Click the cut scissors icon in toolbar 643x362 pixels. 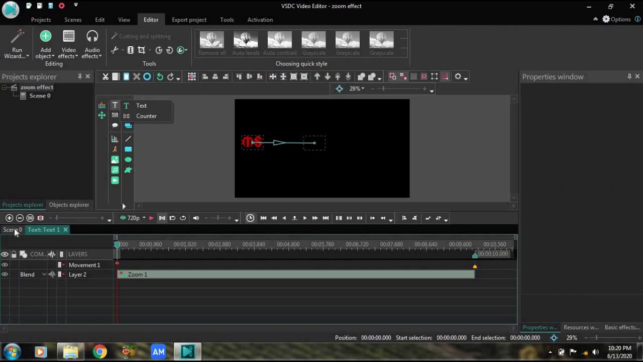point(105,76)
